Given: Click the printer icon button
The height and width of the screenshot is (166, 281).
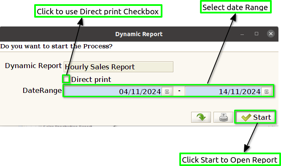Looking at the screenshot, I should [223, 117].
